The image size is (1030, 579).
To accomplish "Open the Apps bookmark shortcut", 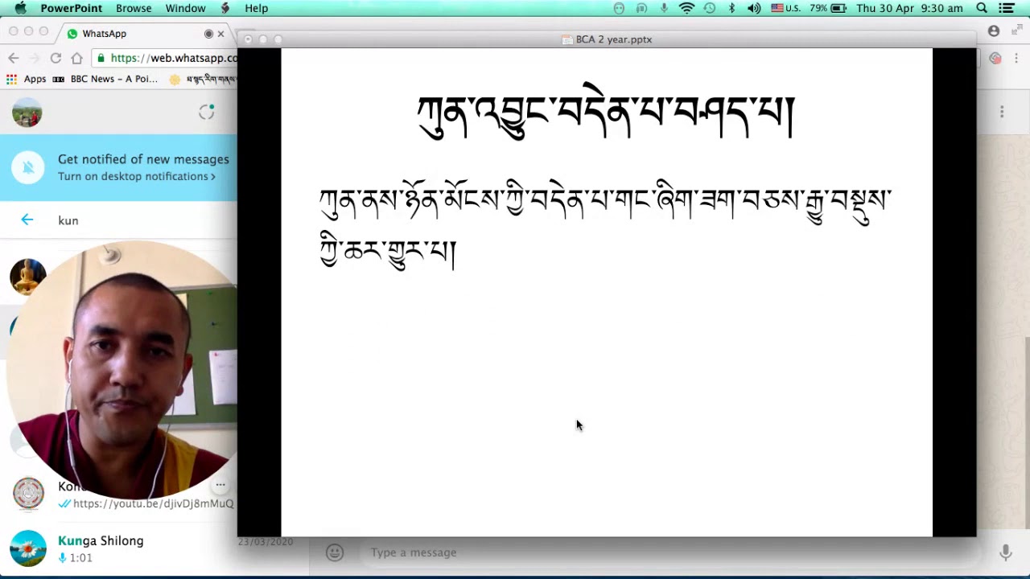I will point(27,79).
